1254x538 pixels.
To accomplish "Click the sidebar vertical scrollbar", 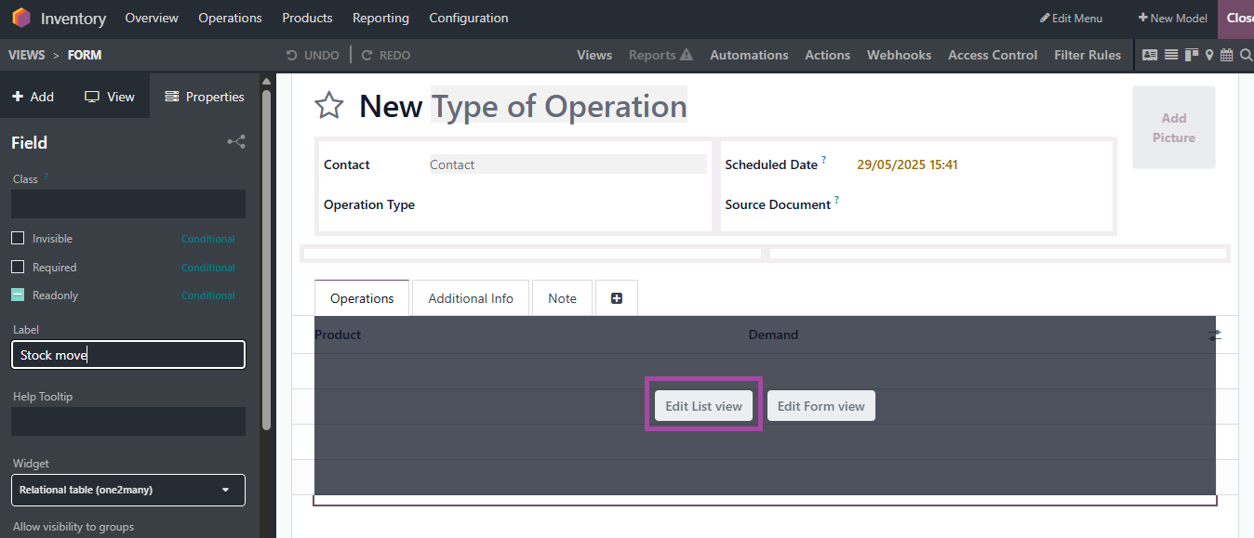I will (x=267, y=260).
